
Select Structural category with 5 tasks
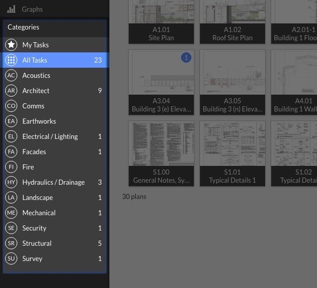coord(37,243)
